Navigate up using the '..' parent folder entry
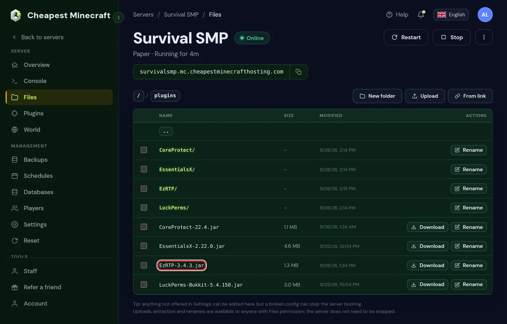Image resolution: width=507 pixels, height=324 pixels. point(166,131)
